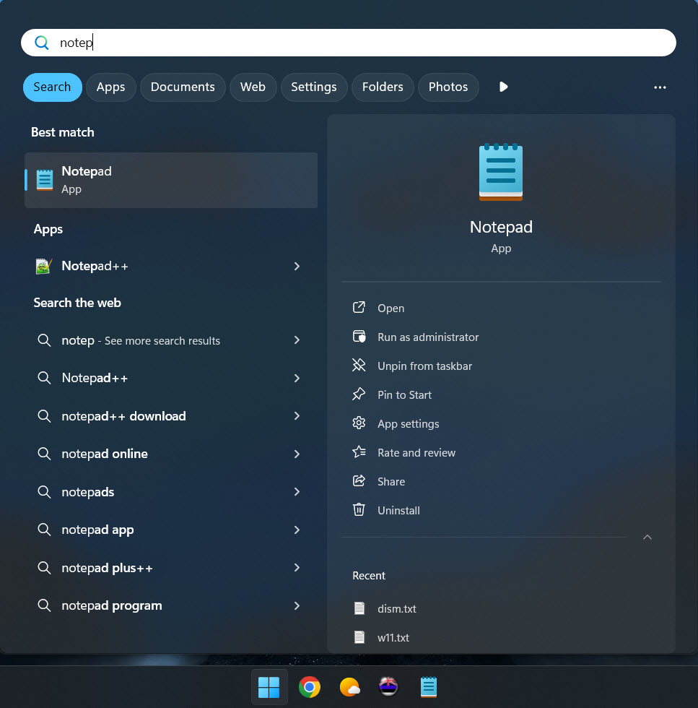
Task: Launch Google Chrome from the taskbar
Action: pos(310,687)
